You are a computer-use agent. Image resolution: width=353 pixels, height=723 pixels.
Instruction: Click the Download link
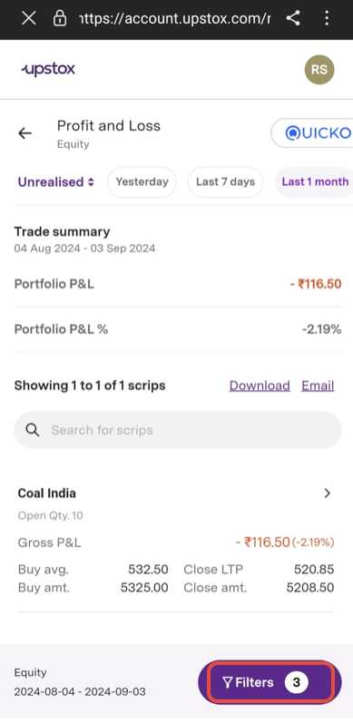[x=260, y=386]
